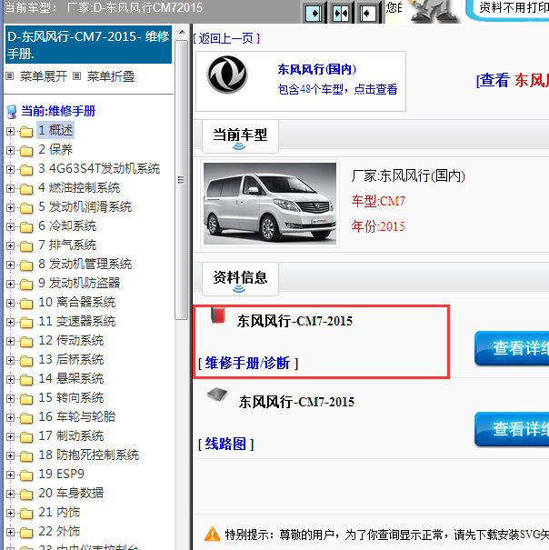Viewport: 549px width, 550px height.
Task: Select the 13 后桥系统 tree item
Action: [x=71, y=359]
